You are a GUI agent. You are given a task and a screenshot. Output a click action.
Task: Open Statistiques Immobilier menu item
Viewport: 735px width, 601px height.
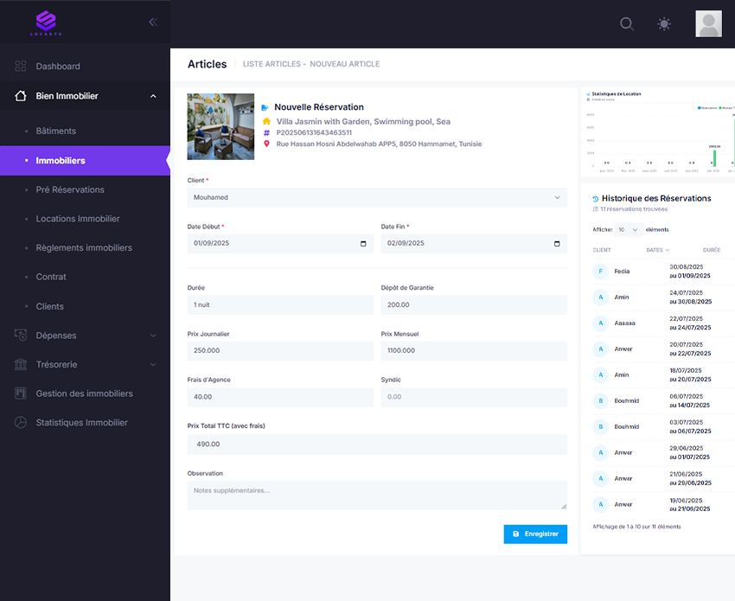click(x=81, y=423)
